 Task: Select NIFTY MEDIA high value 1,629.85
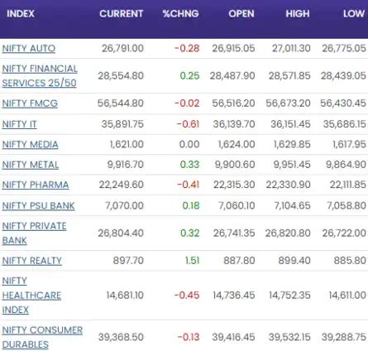point(292,144)
